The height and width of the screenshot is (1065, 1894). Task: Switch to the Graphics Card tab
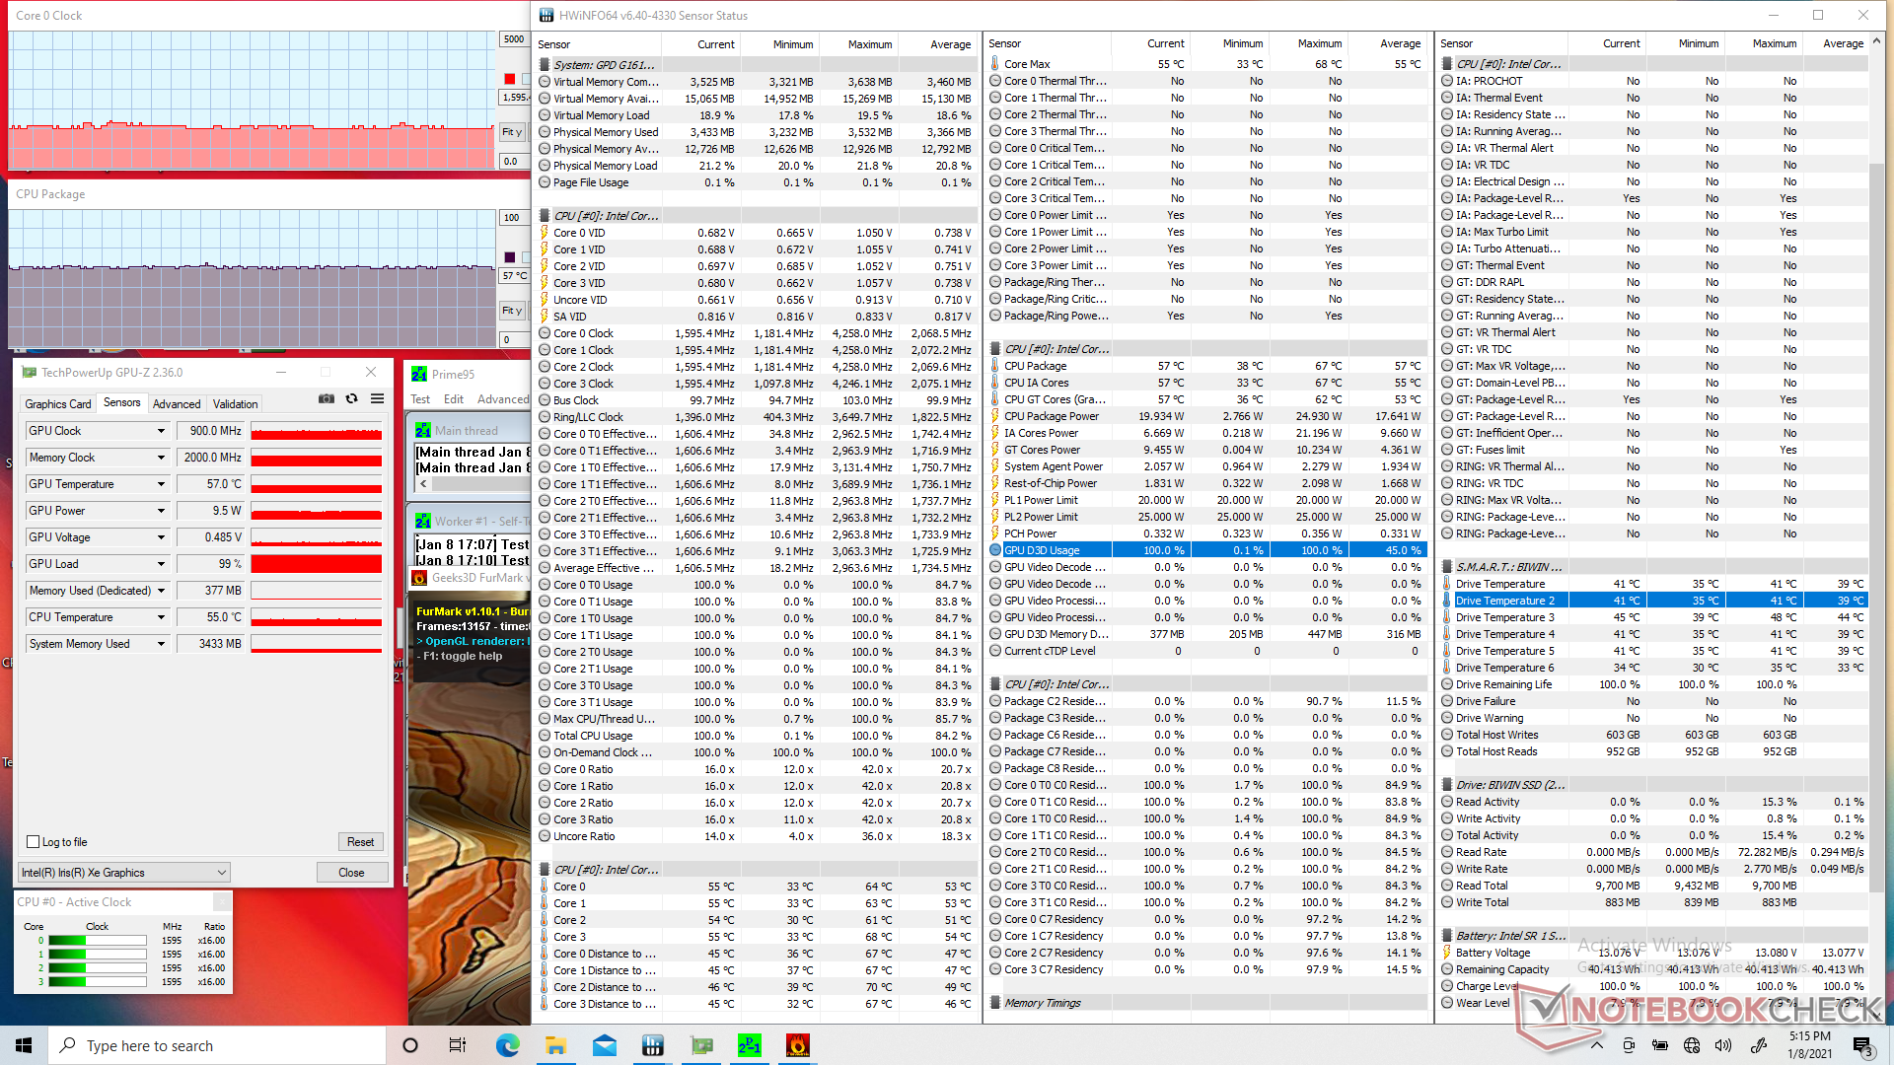click(x=58, y=403)
